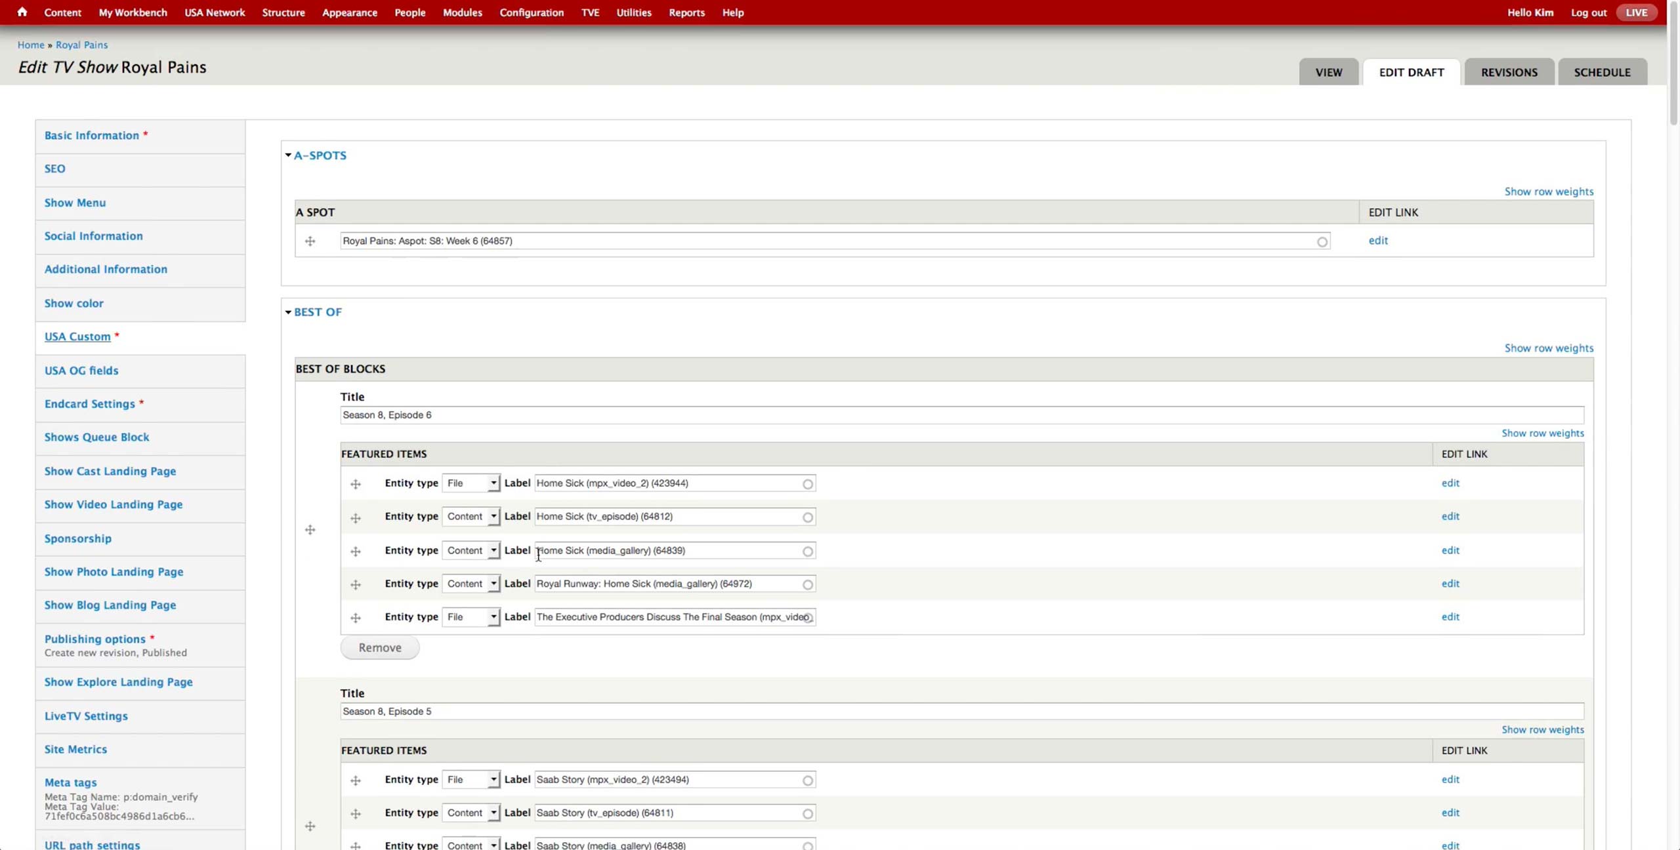Switch to the REVISIONS tab
This screenshot has width=1680, height=850.
tap(1509, 72)
